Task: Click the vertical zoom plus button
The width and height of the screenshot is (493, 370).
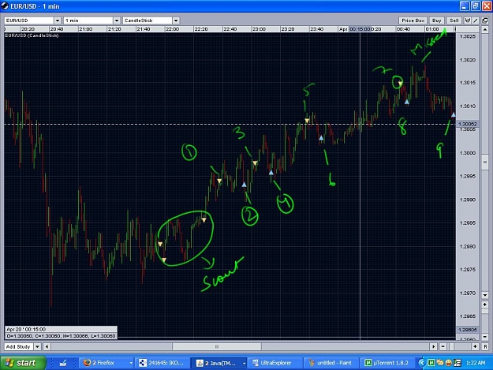Action: pos(485,305)
